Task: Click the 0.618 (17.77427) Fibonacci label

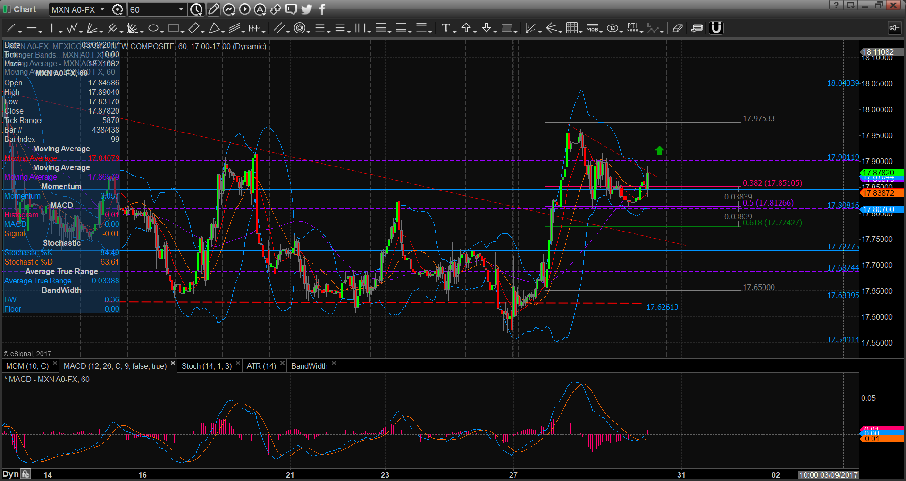Action: [x=772, y=223]
